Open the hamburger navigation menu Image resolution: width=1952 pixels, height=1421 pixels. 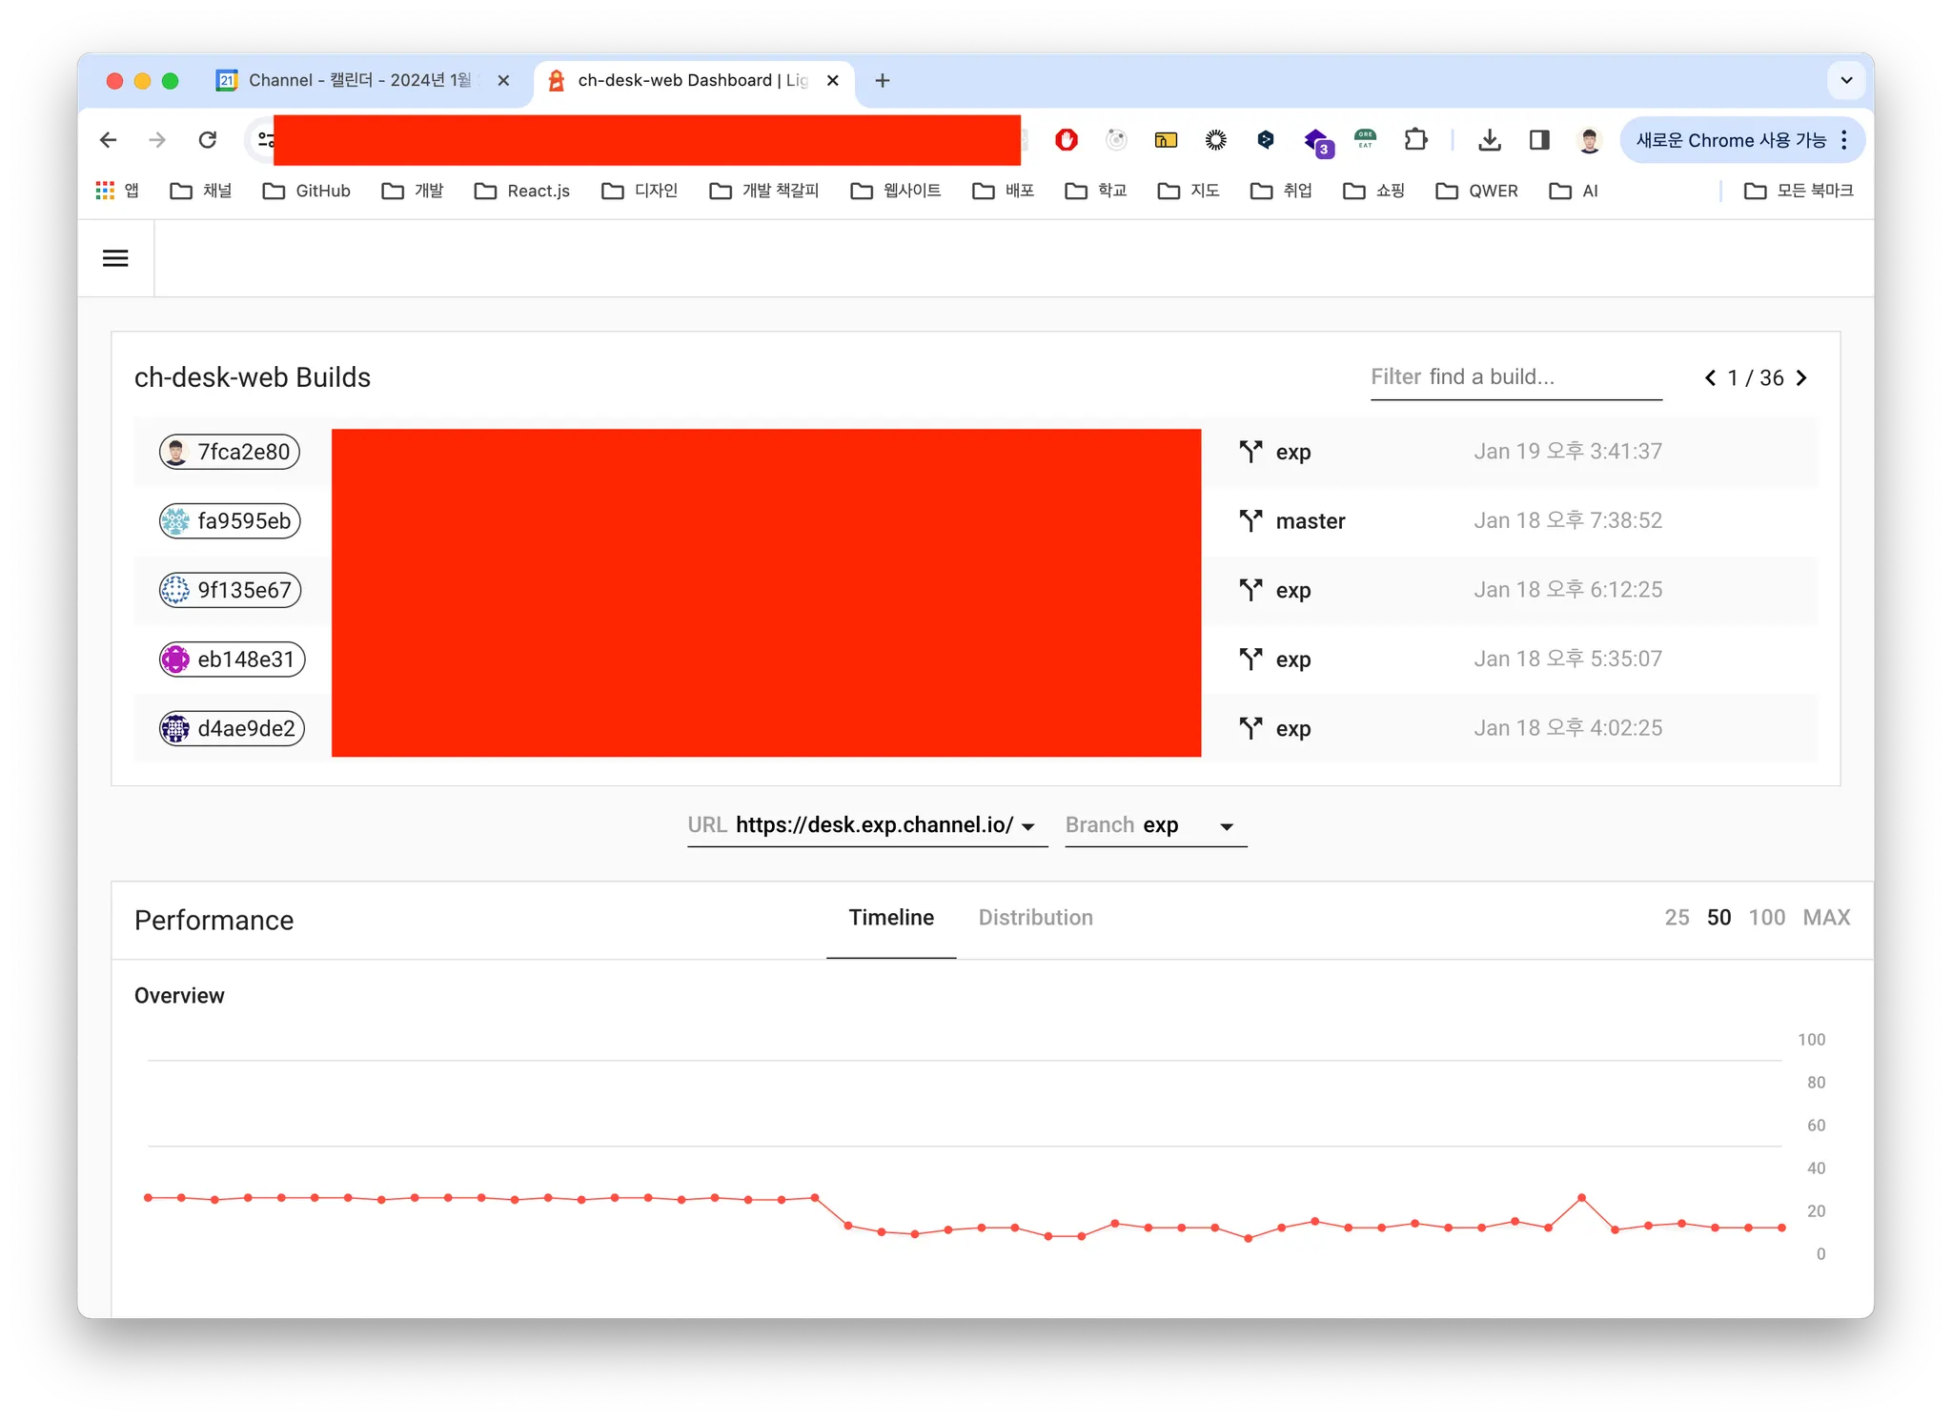pyautogui.click(x=115, y=258)
